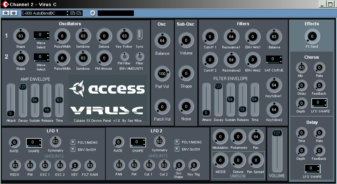Toggle the Write automation W button
This screenshot has width=337, height=184.
(x=14, y=13)
